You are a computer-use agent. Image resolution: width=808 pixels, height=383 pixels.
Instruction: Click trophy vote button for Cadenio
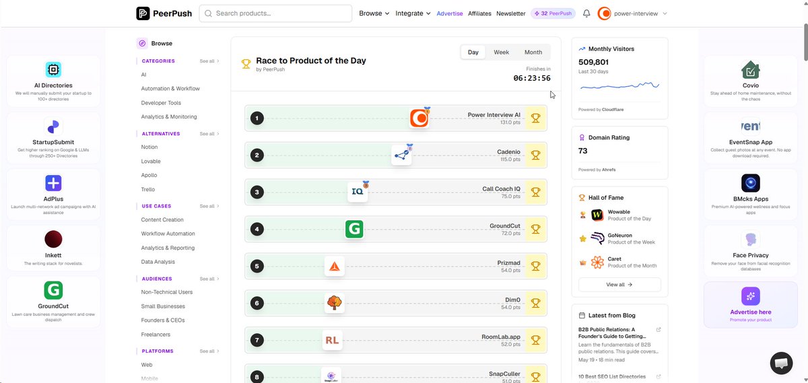(536, 155)
